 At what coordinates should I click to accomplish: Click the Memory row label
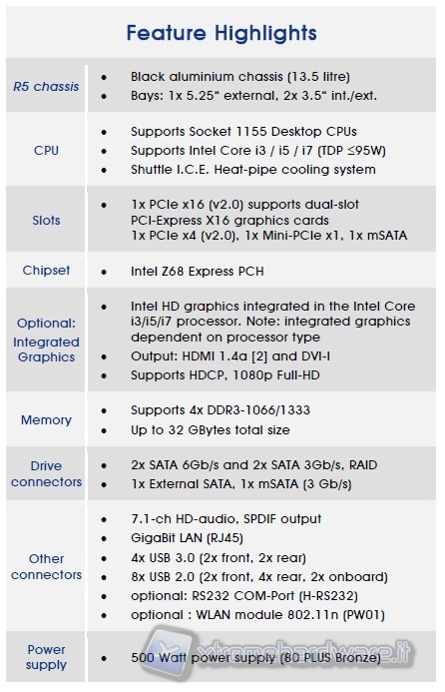46,419
